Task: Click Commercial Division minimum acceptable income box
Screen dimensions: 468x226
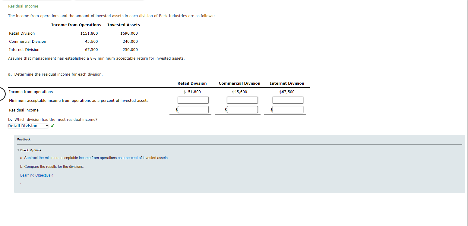Action: tap(242, 100)
